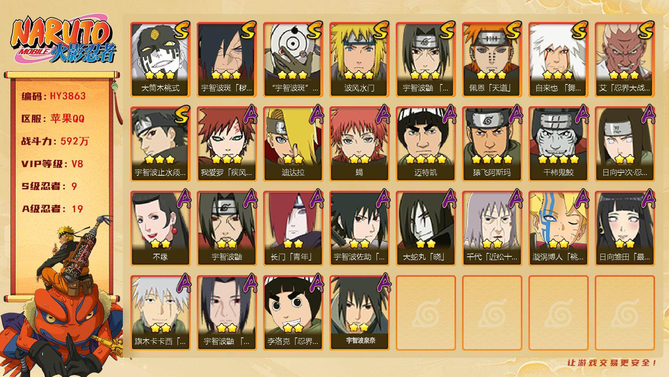Open the 干柿鬼鲛 ninja card
The image size is (669, 377).
click(x=558, y=144)
